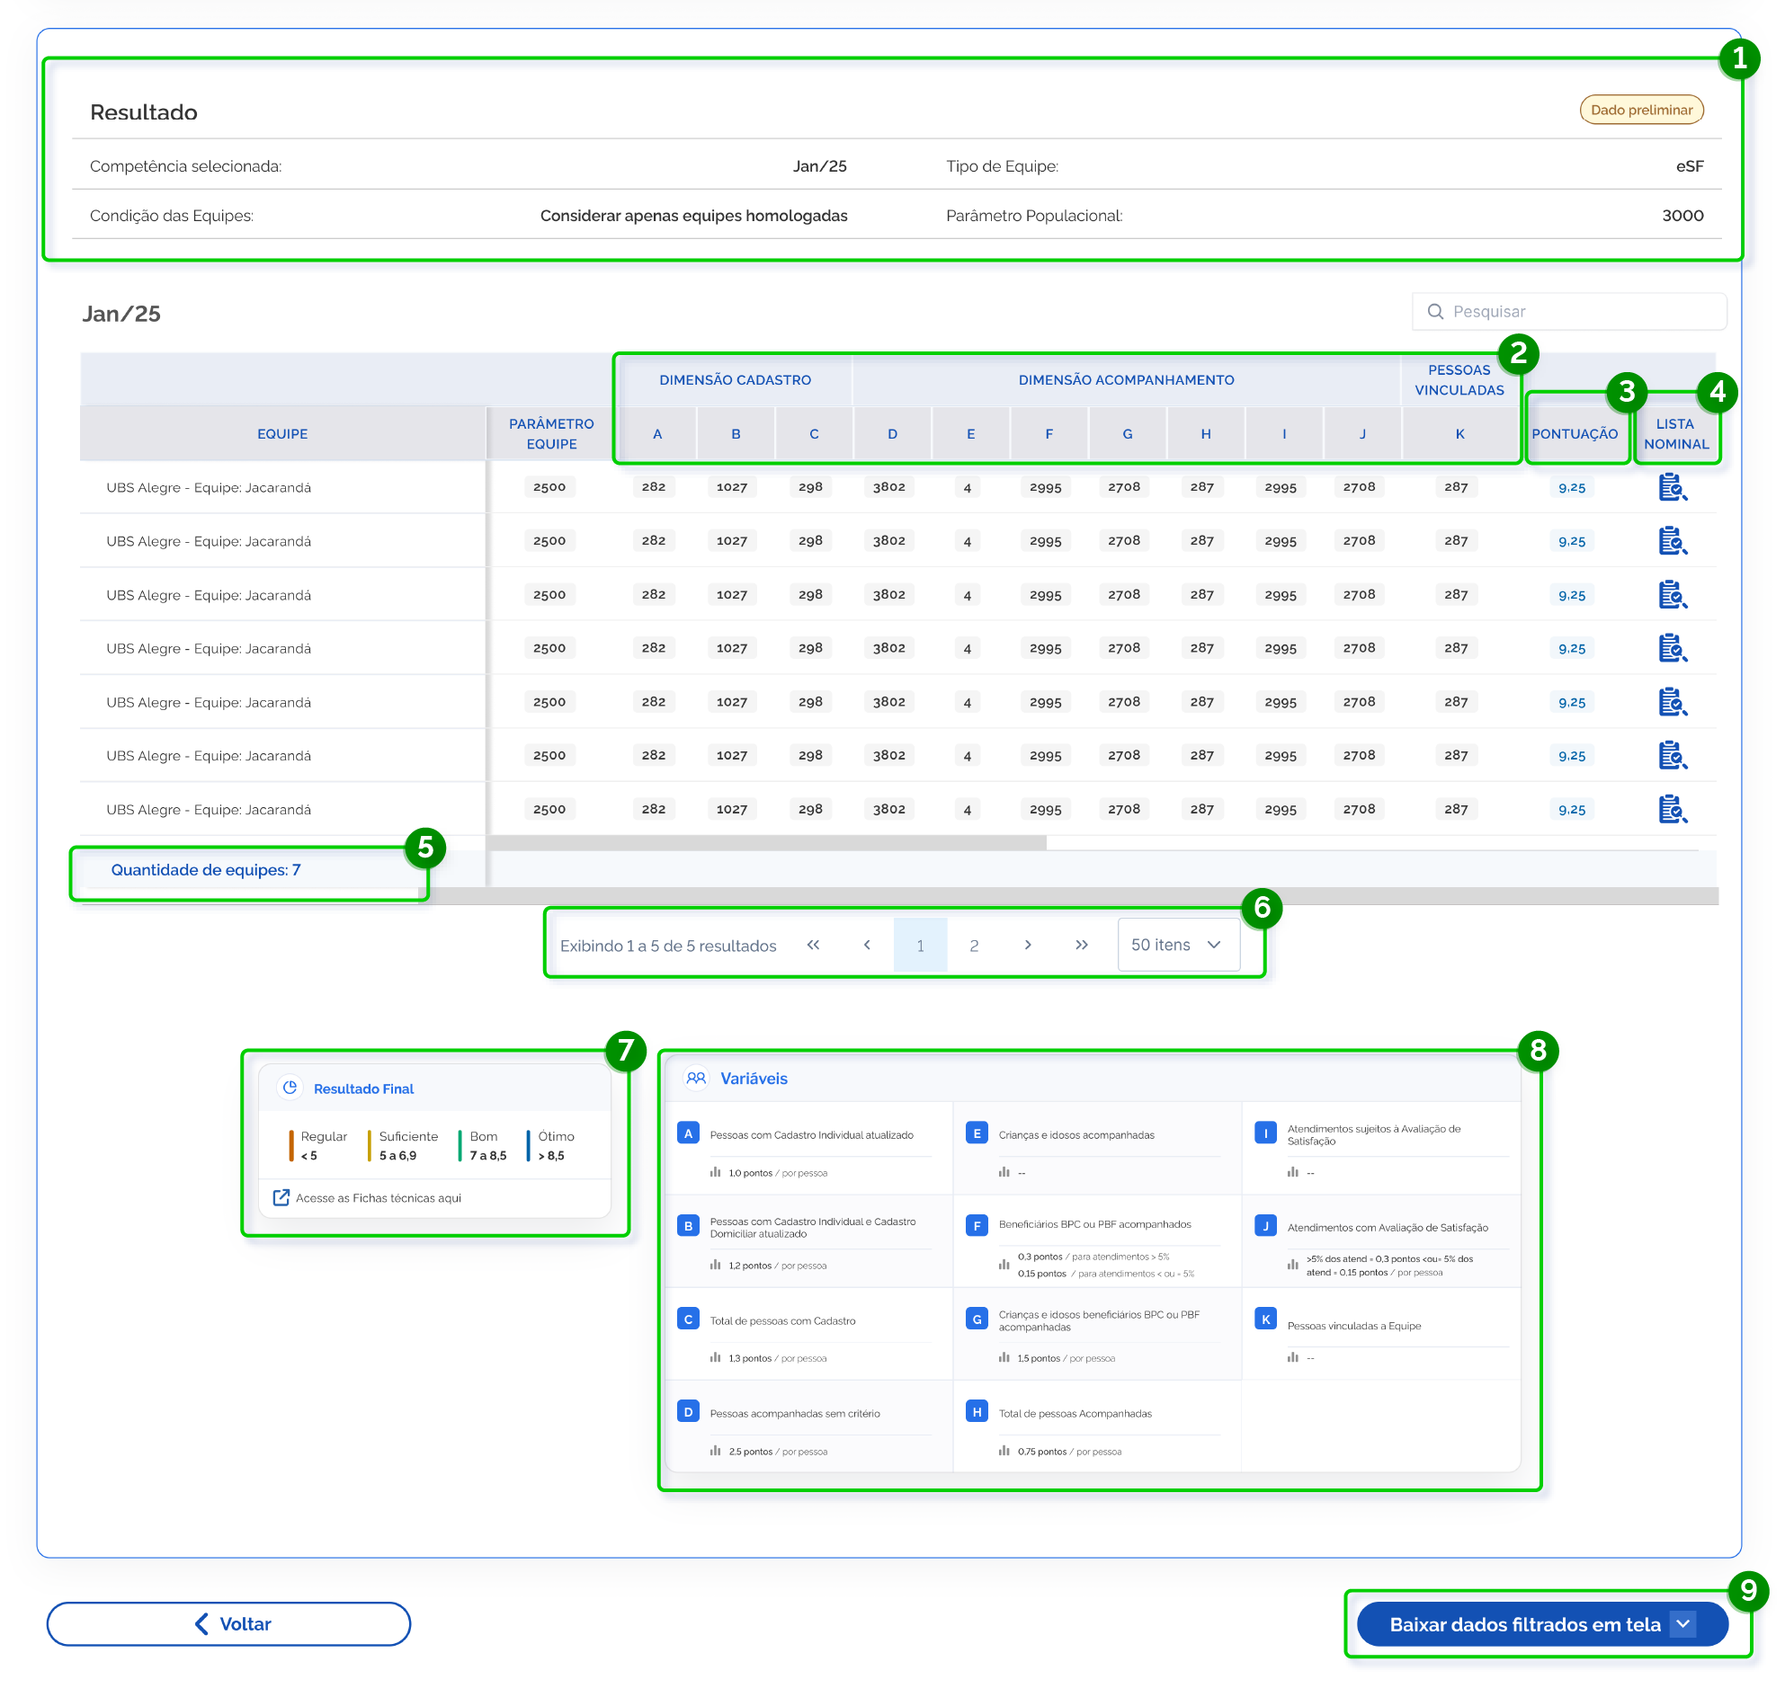The width and height of the screenshot is (1785, 1706).
Task: Click the Voltar button
Action: (x=228, y=1623)
